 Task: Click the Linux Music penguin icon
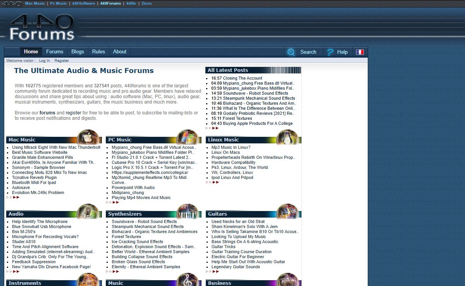(287, 137)
